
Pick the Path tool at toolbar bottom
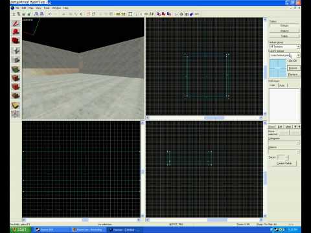(16, 114)
